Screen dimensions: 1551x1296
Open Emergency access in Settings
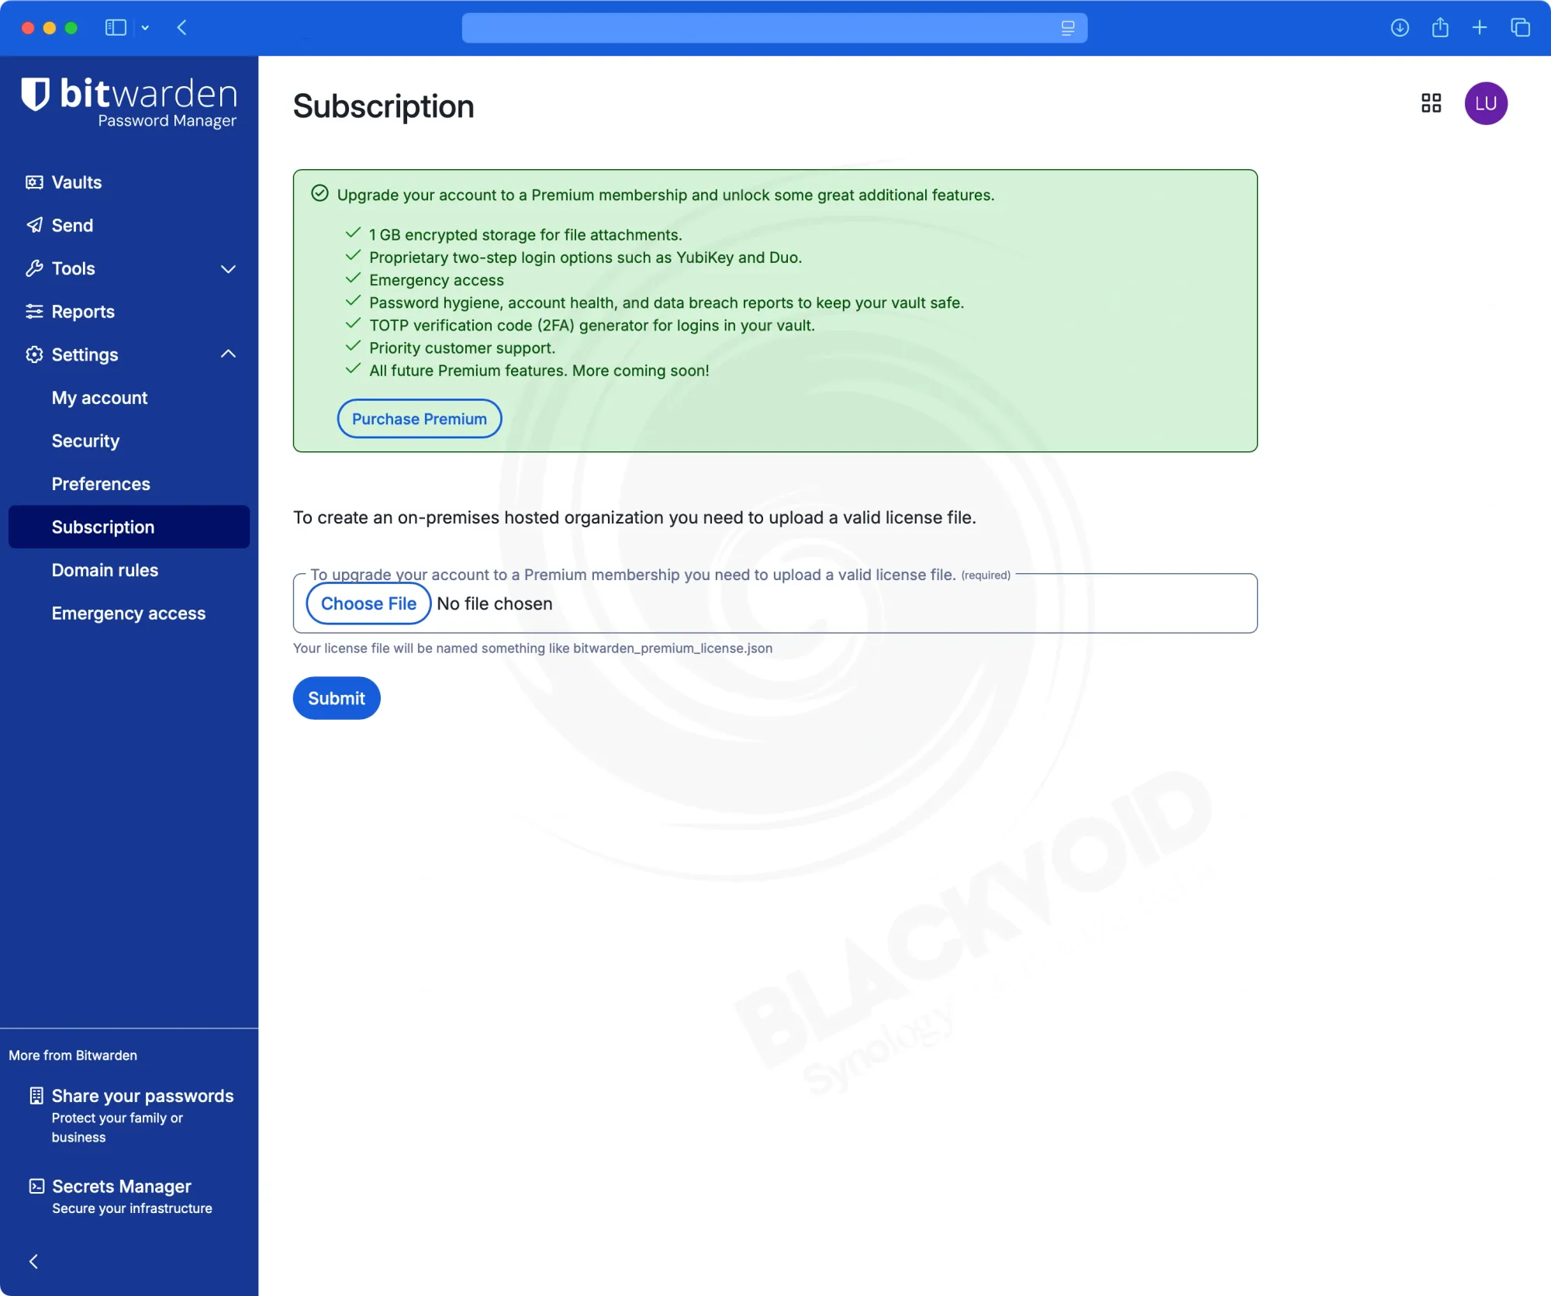[128, 613]
